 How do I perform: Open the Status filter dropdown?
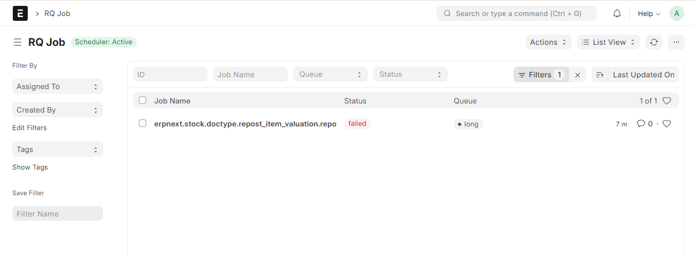[x=410, y=74]
